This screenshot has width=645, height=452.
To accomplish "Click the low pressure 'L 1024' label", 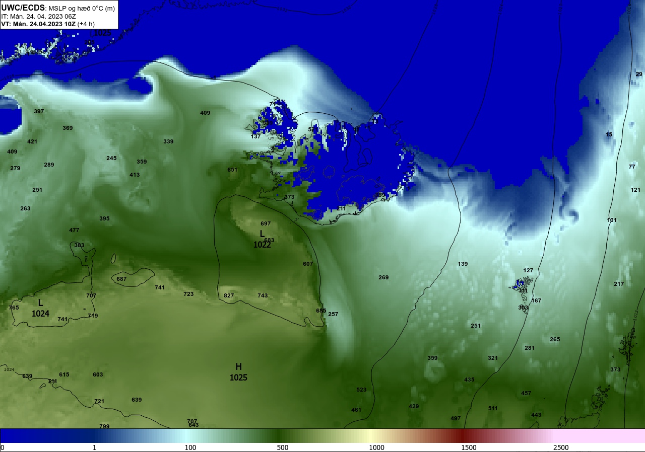I will tap(40, 308).
